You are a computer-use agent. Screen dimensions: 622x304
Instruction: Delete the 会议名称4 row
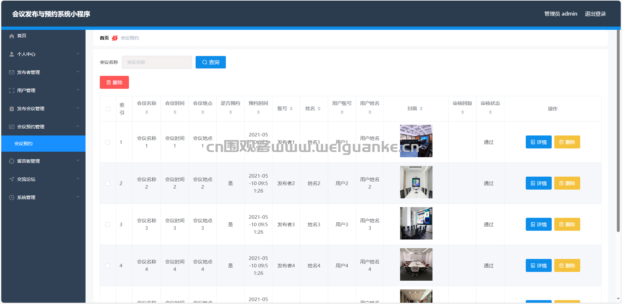(x=567, y=265)
